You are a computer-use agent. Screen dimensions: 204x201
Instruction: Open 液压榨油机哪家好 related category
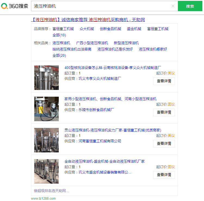coord(153,49)
